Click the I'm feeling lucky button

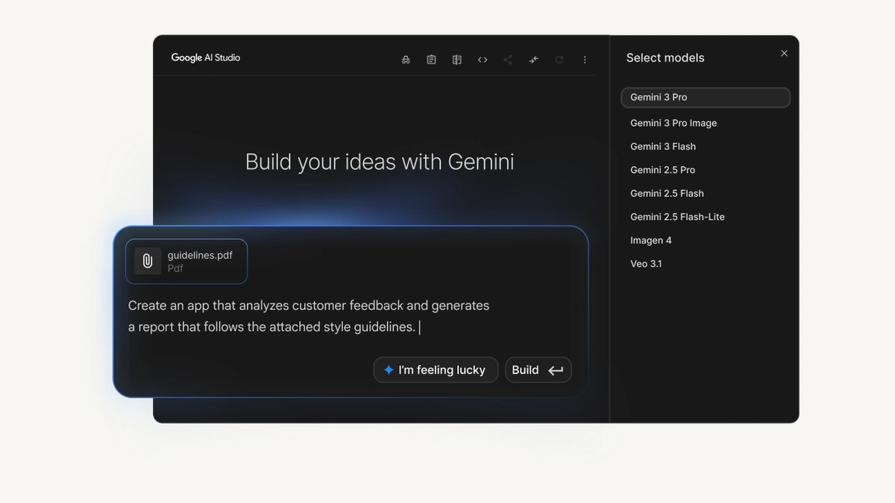coord(436,370)
